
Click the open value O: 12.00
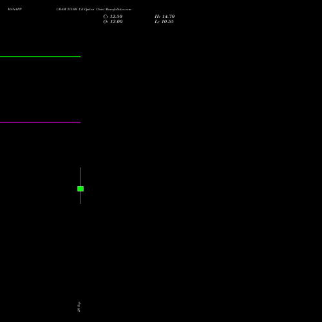pyautogui.click(x=113, y=22)
